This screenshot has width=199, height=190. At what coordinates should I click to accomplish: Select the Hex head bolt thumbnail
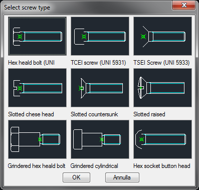point(37,36)
